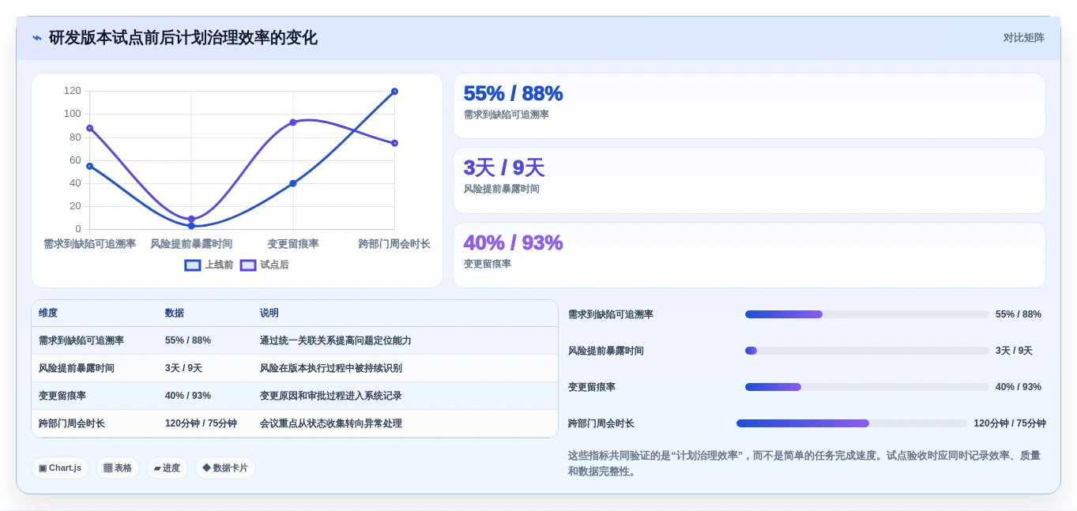Click table cell 跨部门周会时长
1077x511 pixels.
(72, 423)
